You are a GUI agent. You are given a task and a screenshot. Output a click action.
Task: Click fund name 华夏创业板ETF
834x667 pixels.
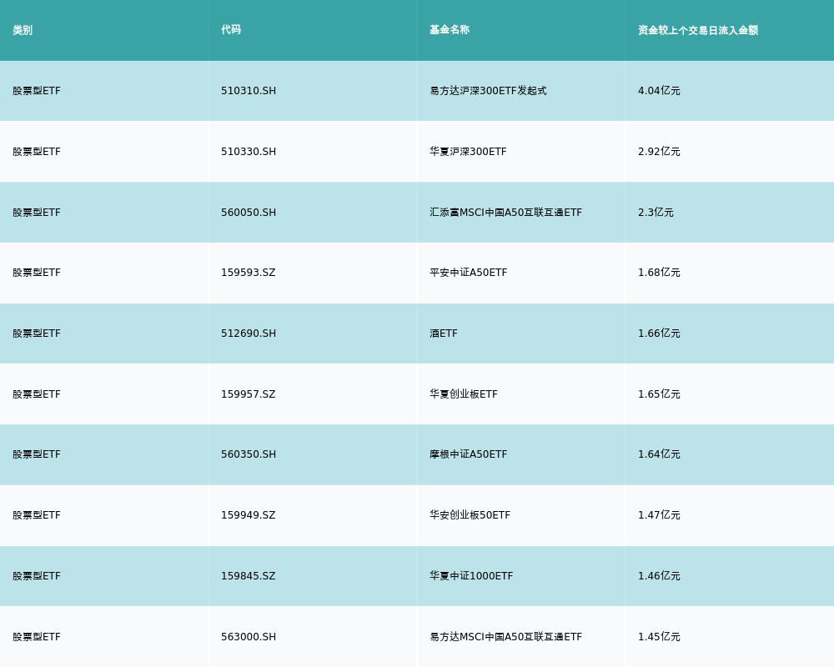[x=464, y=394]
